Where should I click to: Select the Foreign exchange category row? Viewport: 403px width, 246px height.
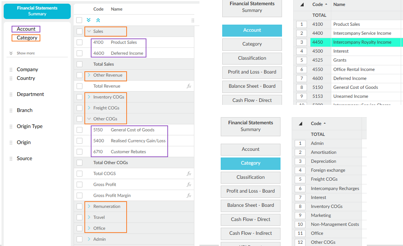tap(328, 170)
